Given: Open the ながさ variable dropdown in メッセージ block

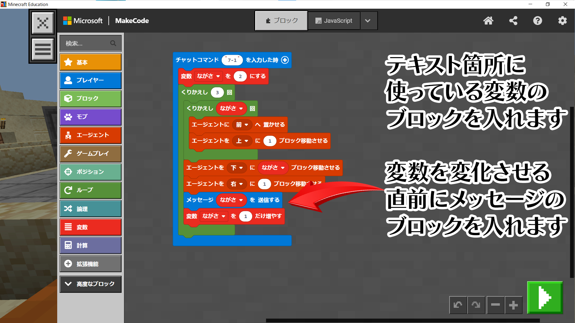Looking at the screenshot, I should (241, 200).
